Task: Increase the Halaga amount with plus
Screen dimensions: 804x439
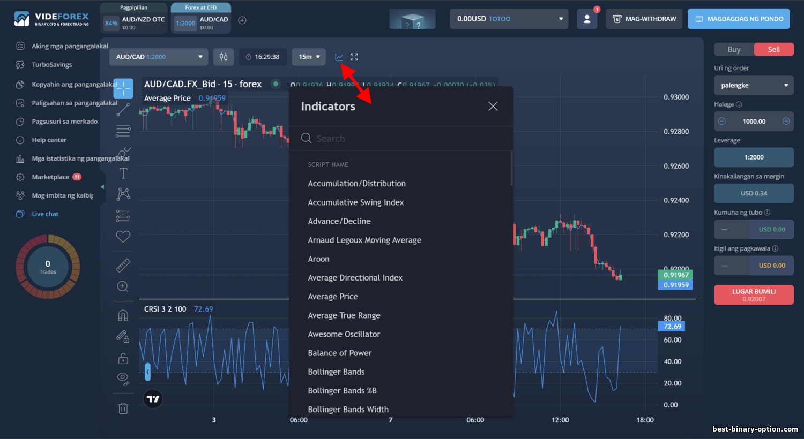Action: pyautogui.click(x=786, y=122)
